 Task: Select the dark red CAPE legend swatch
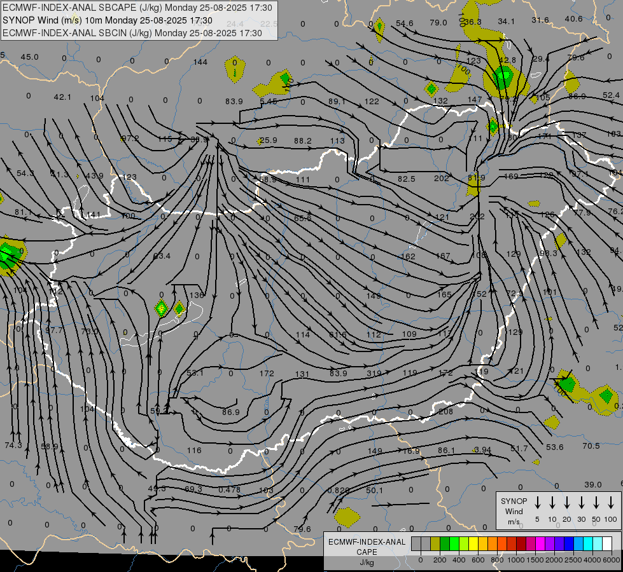(x=521, y=544)
